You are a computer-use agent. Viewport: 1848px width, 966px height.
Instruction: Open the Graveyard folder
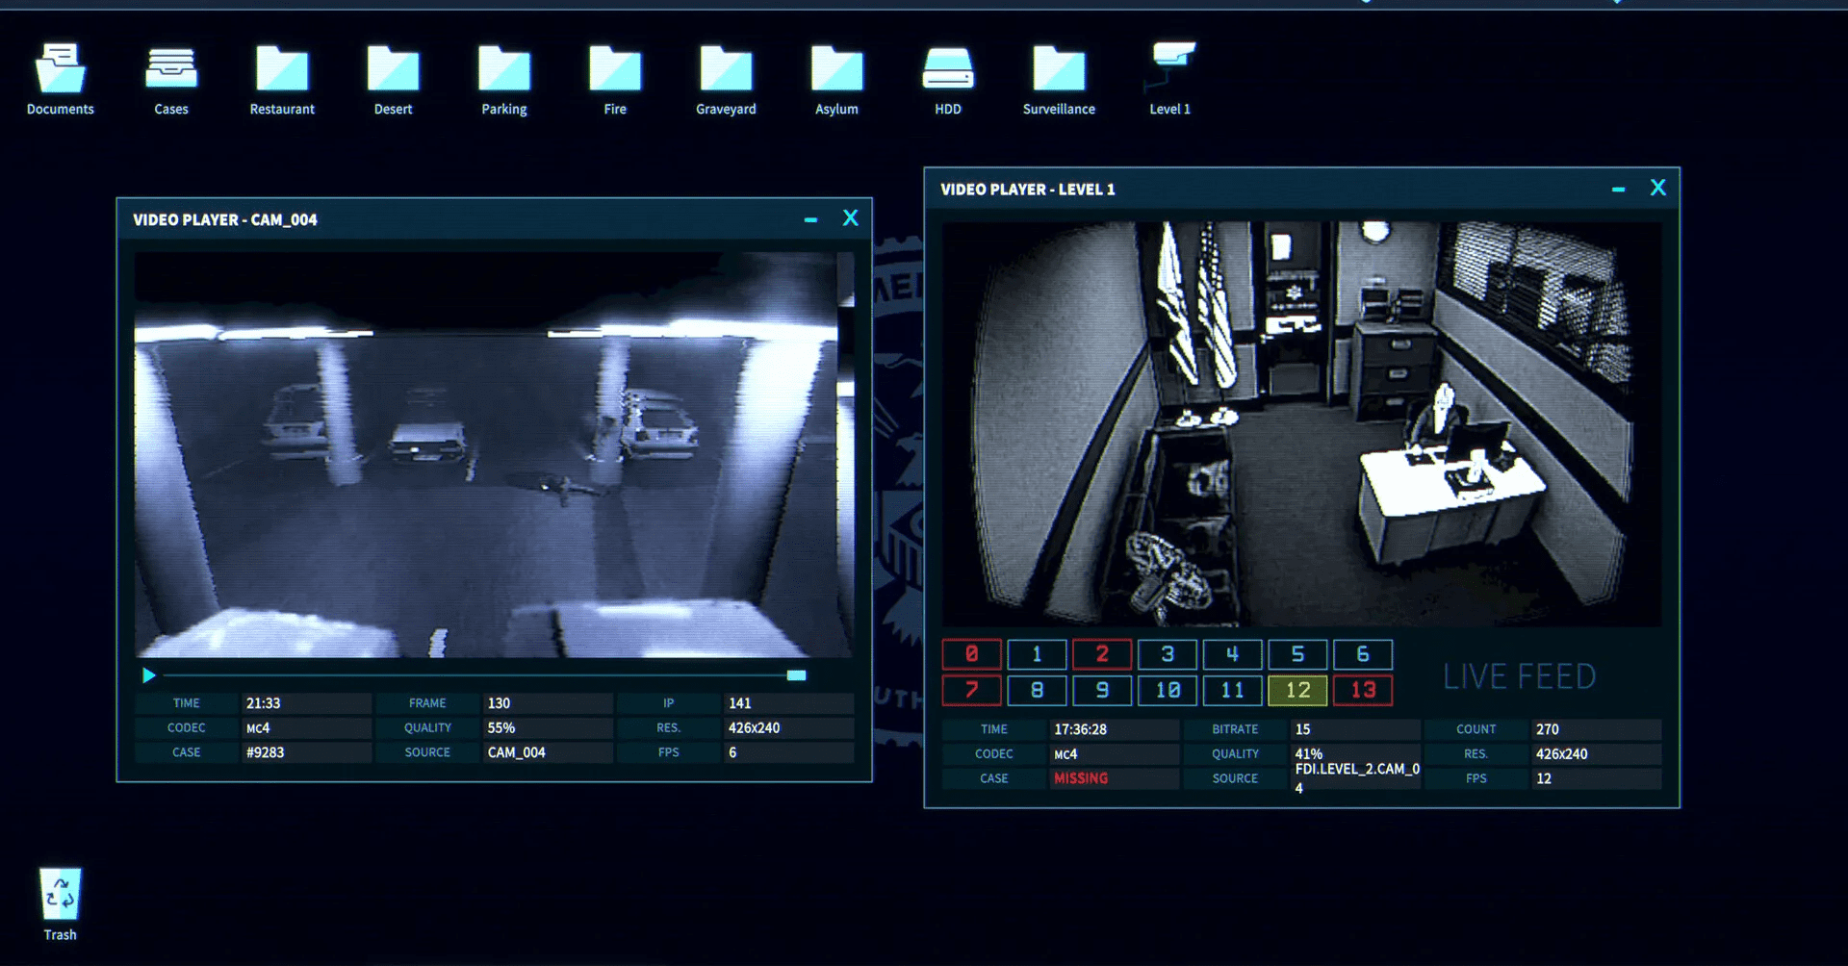726,69
